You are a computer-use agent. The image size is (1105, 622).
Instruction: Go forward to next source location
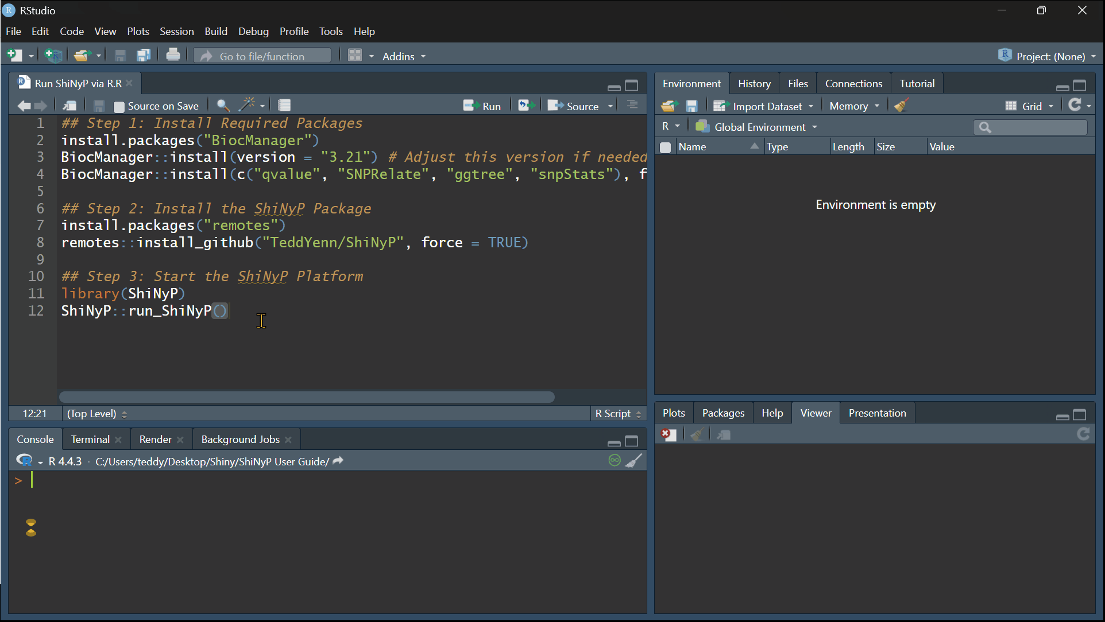pos(41,106)
